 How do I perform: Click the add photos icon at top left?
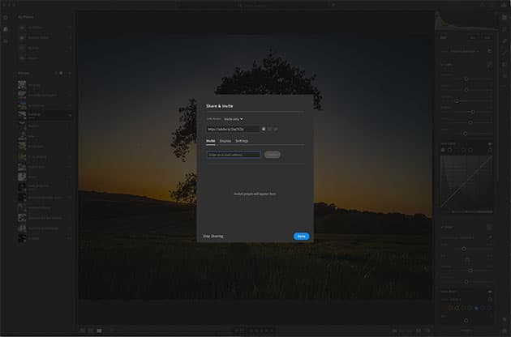pos(6,17)
